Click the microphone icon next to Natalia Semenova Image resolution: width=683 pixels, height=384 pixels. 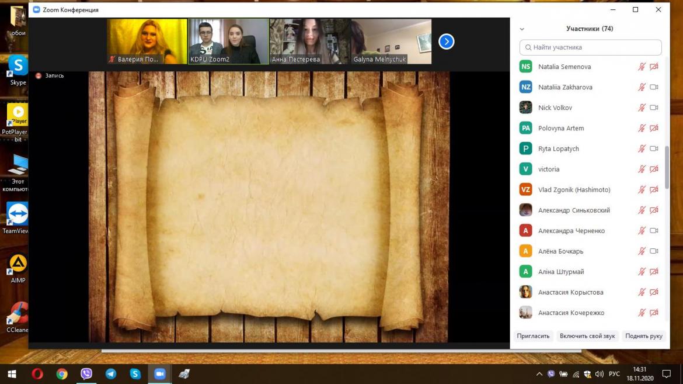(x=642, y=67)
